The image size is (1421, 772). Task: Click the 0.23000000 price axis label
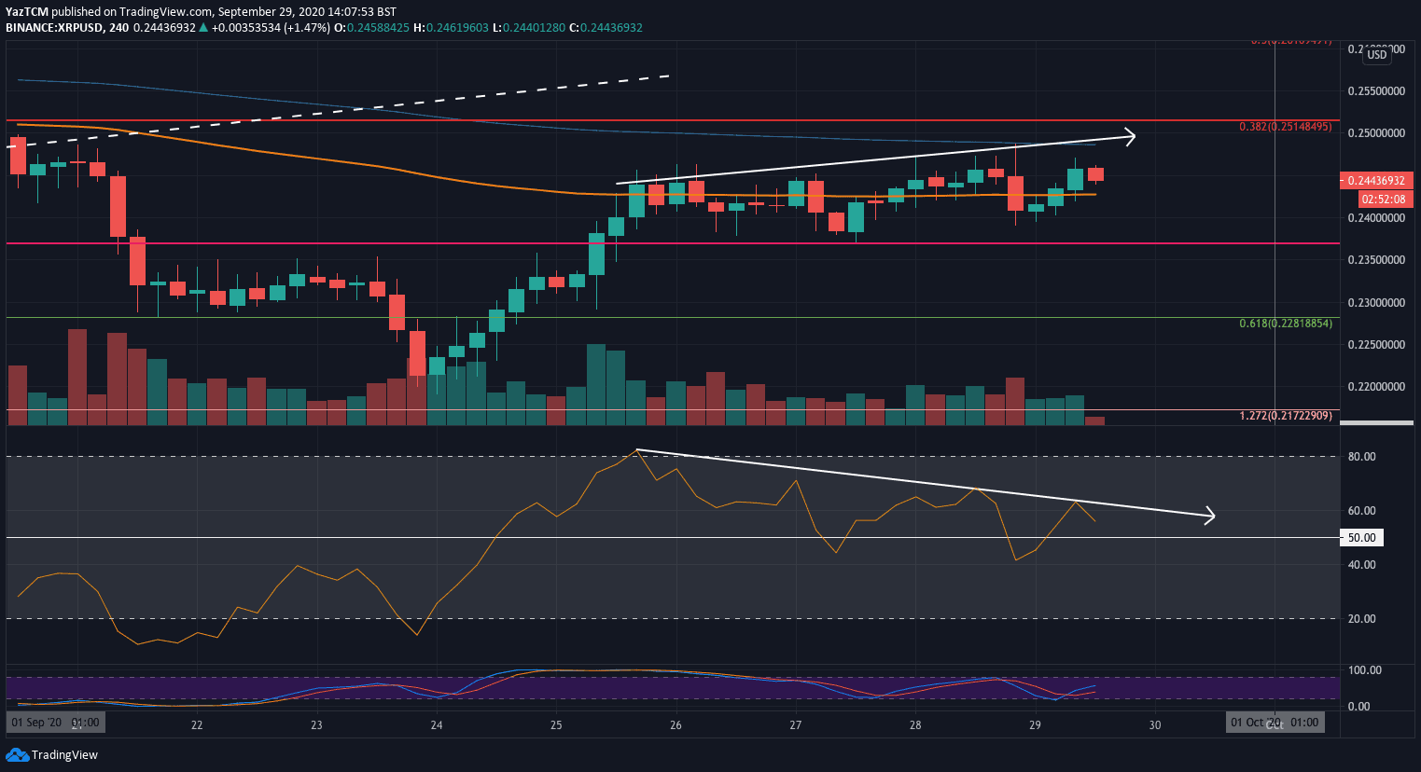click(1376, 303)
